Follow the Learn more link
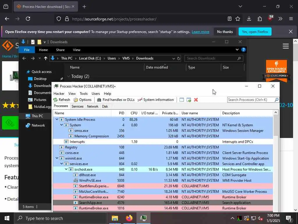Screen dimensions: 298x224 coord(200,32)
